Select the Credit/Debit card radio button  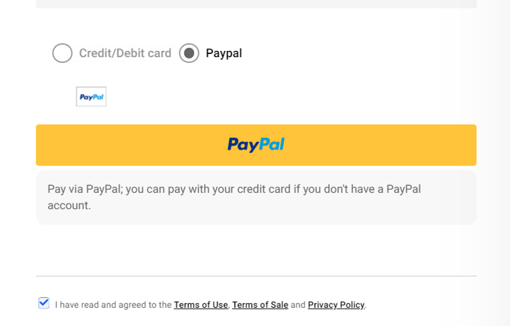(62, 53)
